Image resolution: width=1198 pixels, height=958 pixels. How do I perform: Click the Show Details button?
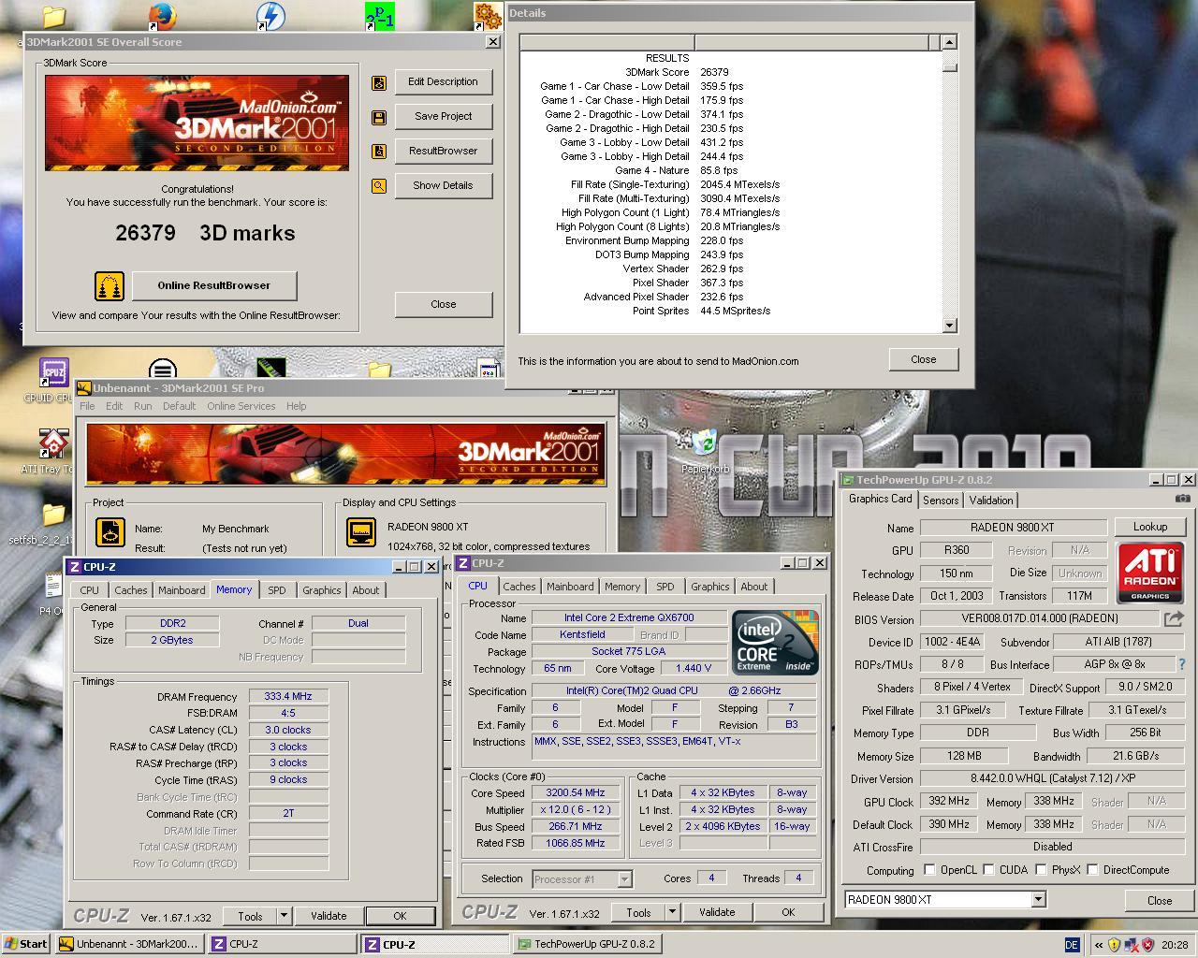[x=444, y=186]
